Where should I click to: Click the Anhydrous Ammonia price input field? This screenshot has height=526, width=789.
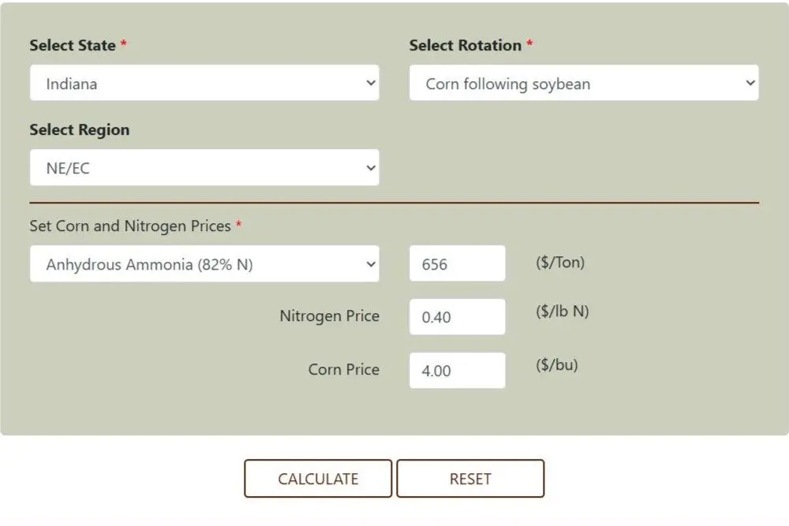[457, 263]
